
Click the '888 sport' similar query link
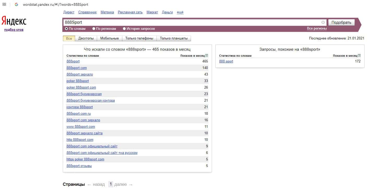point(226,61)
